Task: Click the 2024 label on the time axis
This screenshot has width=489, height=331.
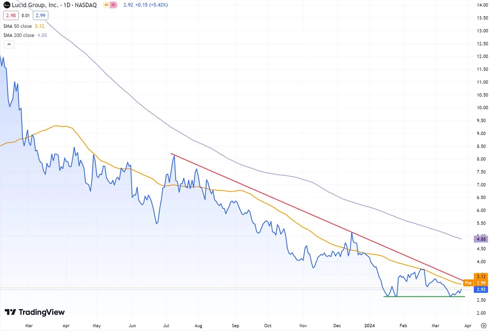Action: [x=370, y=325]
